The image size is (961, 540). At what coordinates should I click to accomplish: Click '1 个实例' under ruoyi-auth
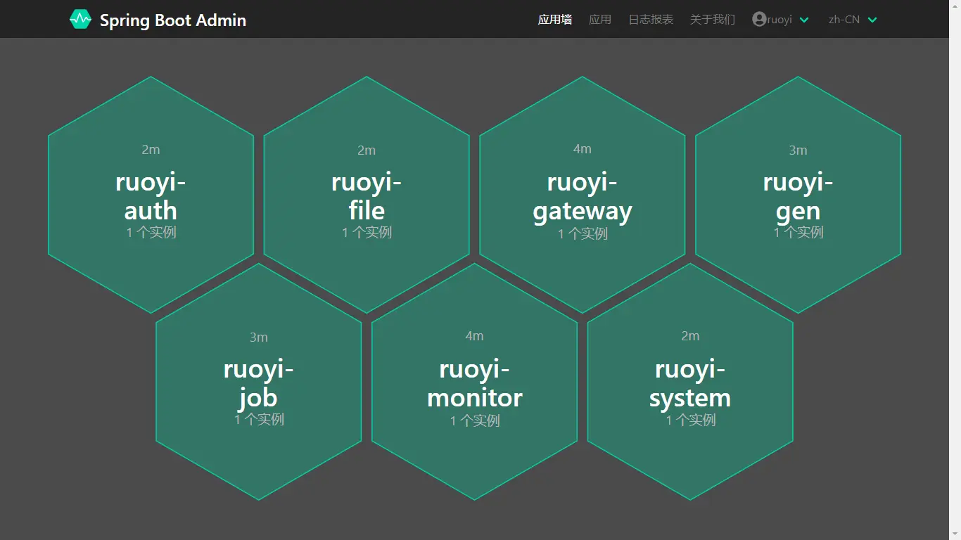pos(151,233)
